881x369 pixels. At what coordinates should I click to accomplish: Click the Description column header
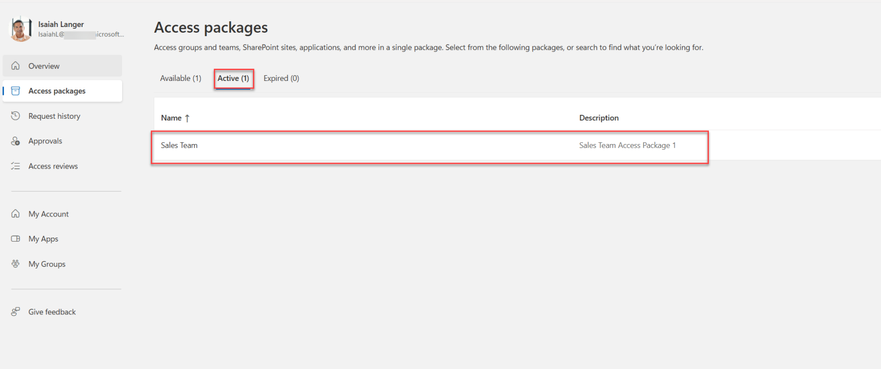coord(599,118)
